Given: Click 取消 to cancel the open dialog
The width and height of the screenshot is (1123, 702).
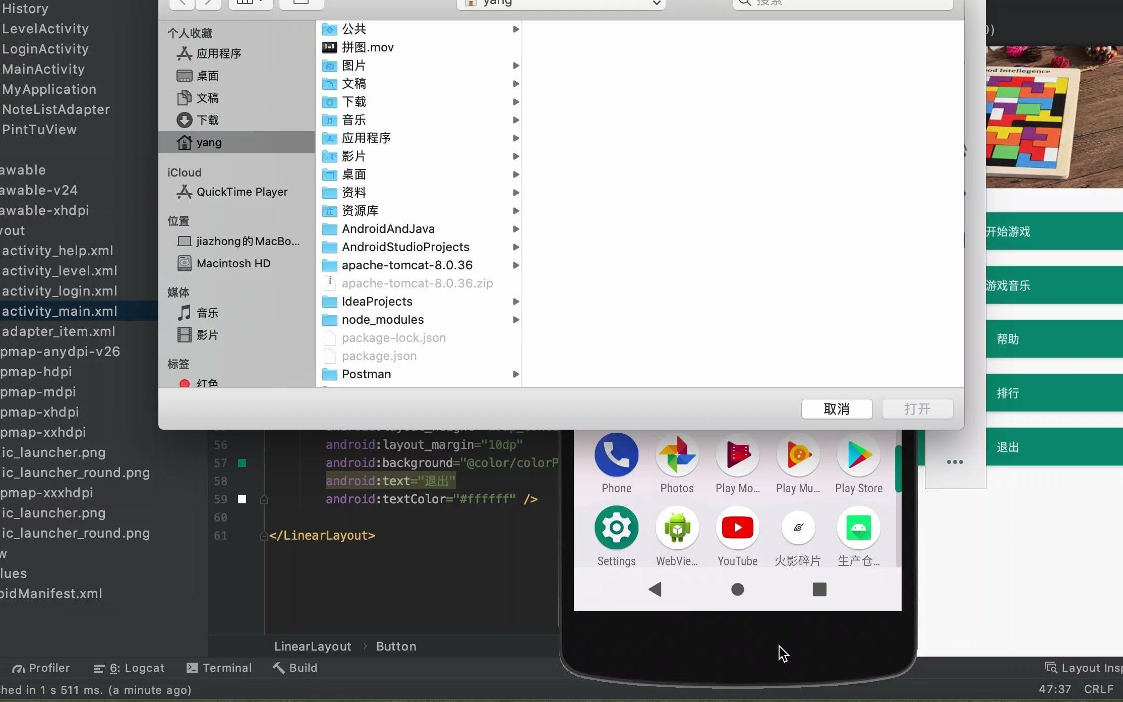Looking at the screenshot, I should coord(836,409).
